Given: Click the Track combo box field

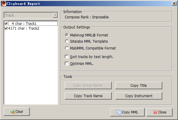Looking at the screenshot, I should (x=31, y=15).
